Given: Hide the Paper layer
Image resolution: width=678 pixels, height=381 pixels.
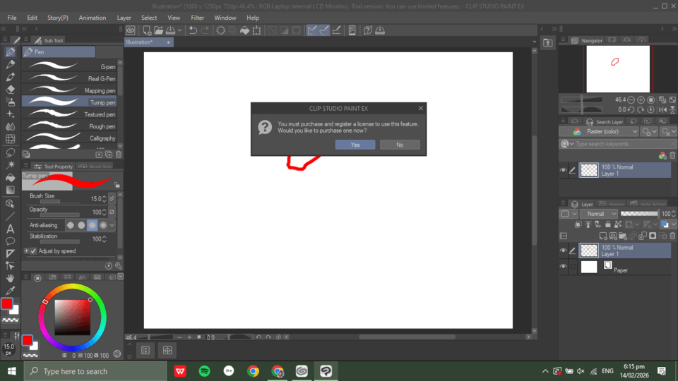Looking at the screenshot, I should (x=563, y=267).
